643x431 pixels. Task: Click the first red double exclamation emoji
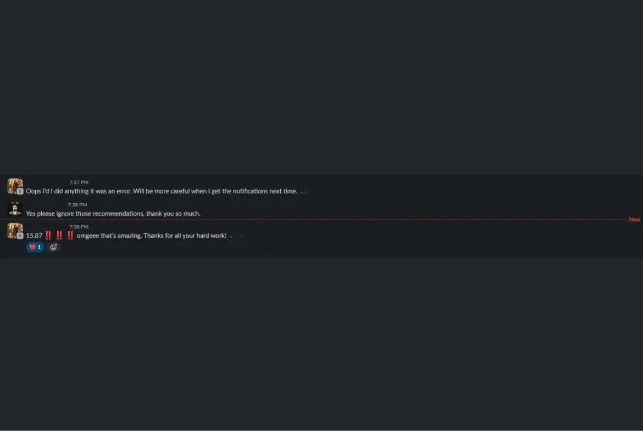[x=48, y=235]
